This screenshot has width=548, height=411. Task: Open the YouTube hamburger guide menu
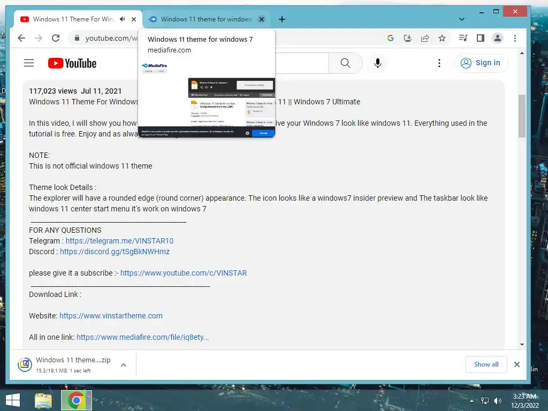point(29,63)
